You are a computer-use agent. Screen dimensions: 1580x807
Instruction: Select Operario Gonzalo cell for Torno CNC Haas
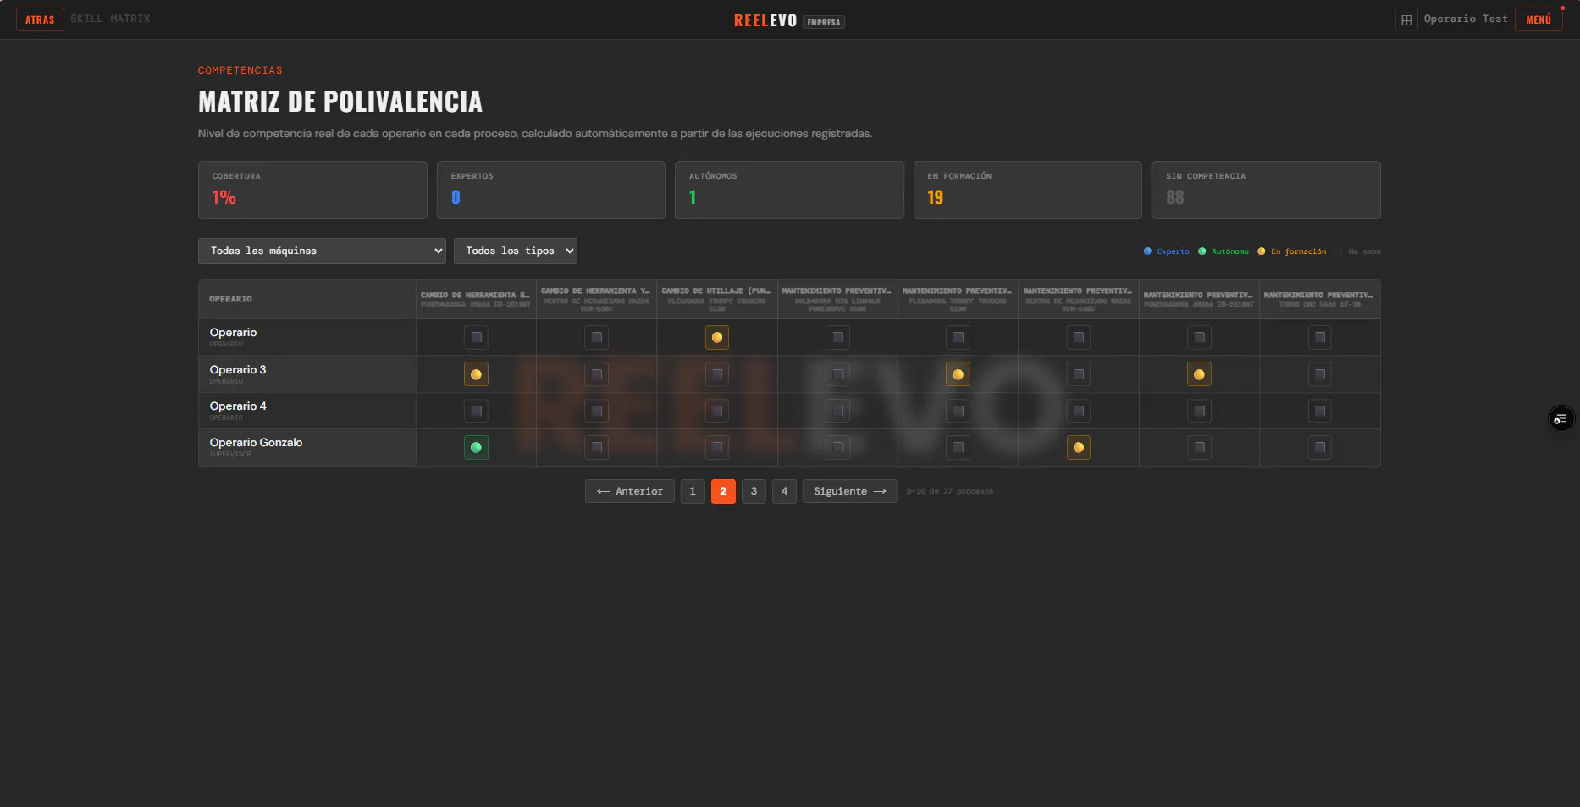[x=1320, y=448]
